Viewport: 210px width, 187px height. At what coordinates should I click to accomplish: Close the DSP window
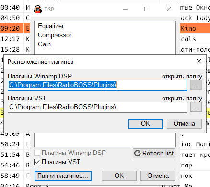[x=169, y=9]
